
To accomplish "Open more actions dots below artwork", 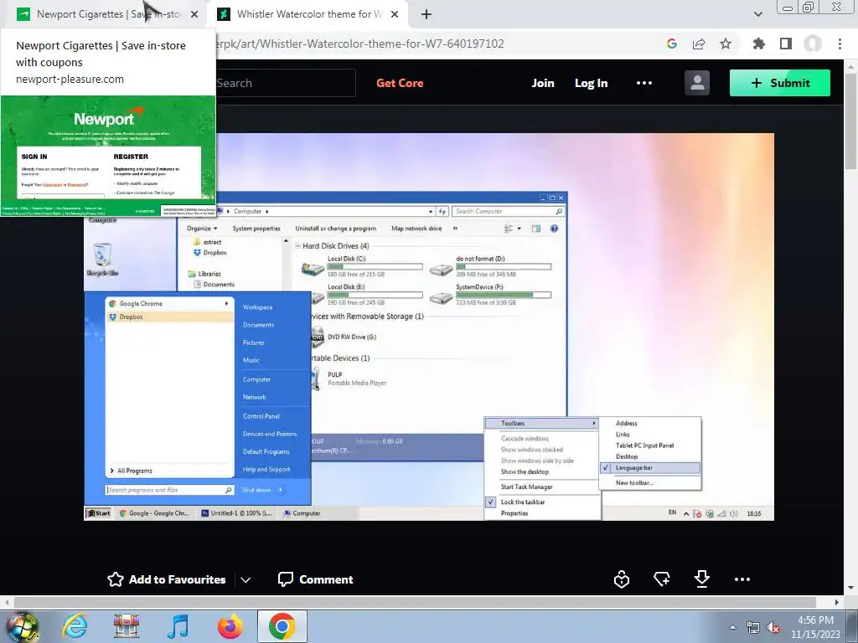I will point(742,579).
